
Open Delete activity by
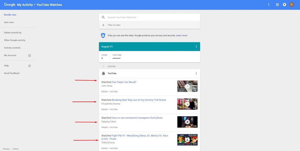(13, 33)
